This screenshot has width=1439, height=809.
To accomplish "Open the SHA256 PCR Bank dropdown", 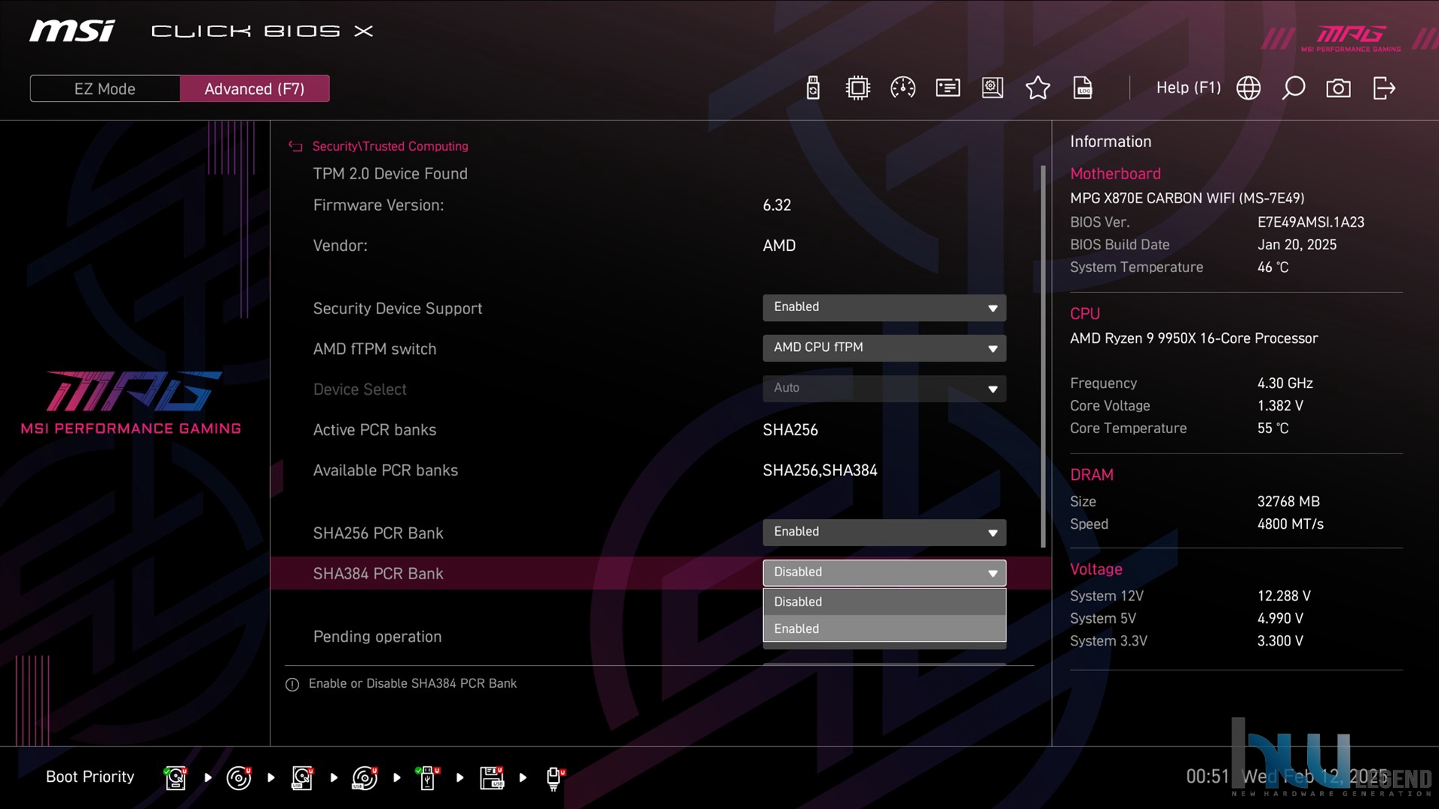I will 884,533.
